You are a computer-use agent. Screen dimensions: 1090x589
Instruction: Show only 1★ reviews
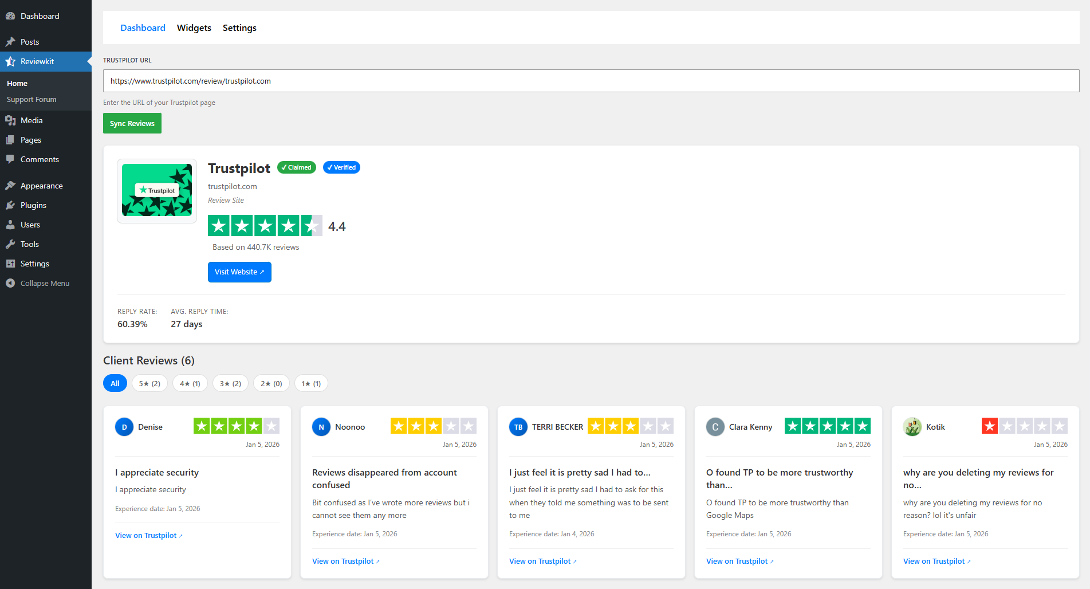tap(311, 383)
